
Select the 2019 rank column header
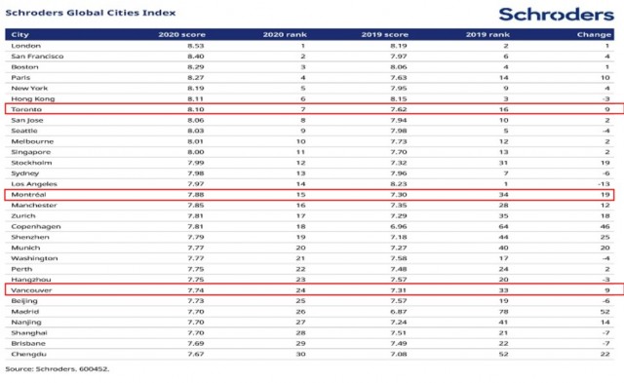(x=487, y=35)
